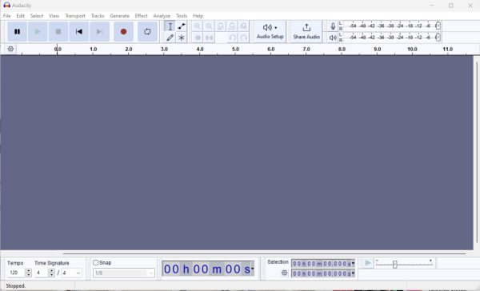480x291 pixels.
Task: Click the Redo arrow icon
Action: tap(244, 38)
